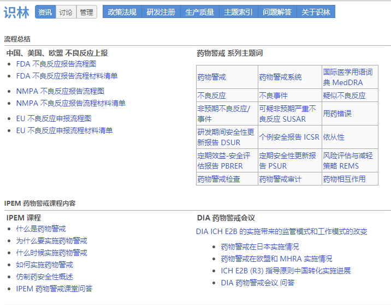Click the 识林 site logo
391x305 pixels.
click(x=16, y=12)
